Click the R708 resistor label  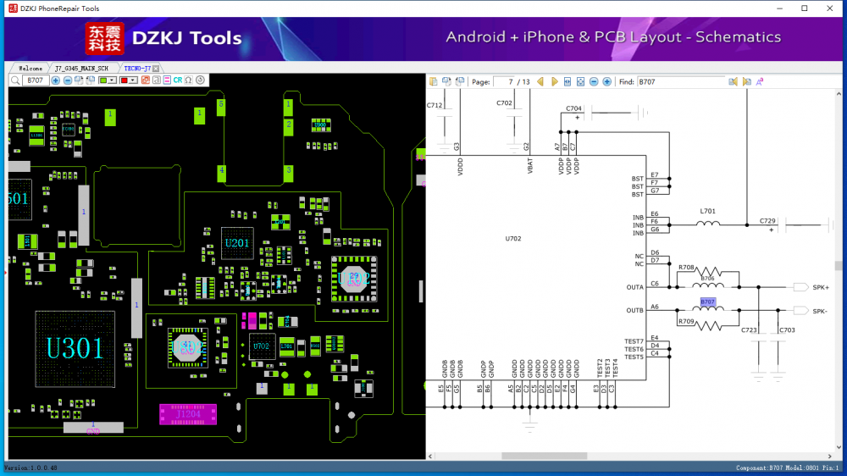tap(686, 268)
